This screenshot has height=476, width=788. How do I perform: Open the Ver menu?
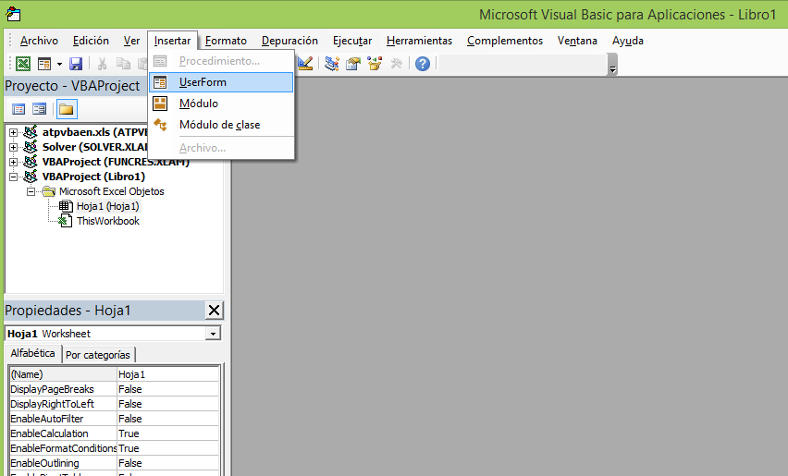coord(131,41)
